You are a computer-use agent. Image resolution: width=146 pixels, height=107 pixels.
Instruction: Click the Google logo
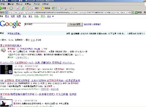coord(11,24)
